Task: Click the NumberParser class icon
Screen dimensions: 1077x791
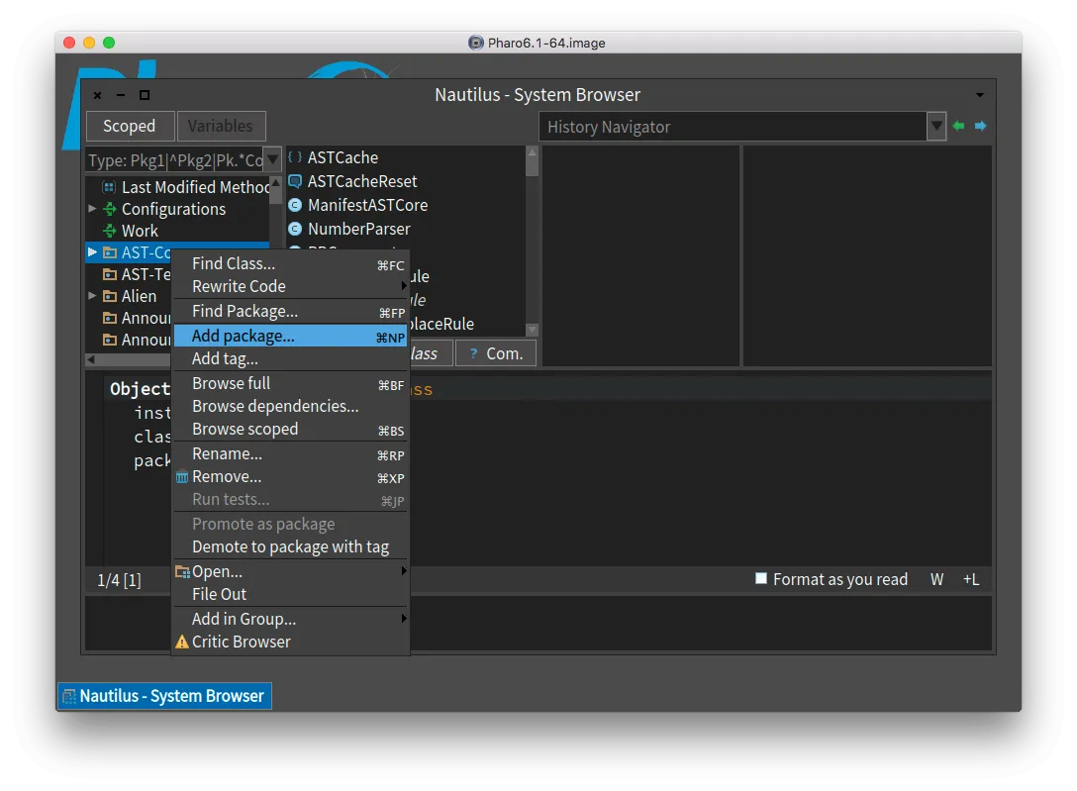Action: 295,229
